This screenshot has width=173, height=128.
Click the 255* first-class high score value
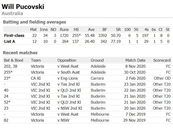(76, 35)
